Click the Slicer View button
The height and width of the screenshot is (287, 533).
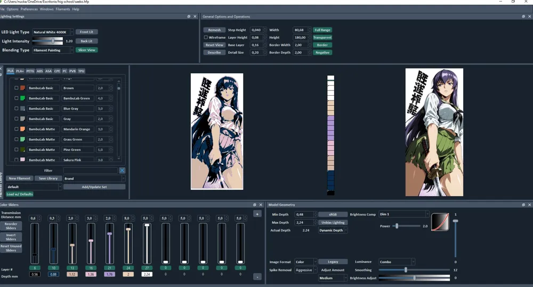87,50
